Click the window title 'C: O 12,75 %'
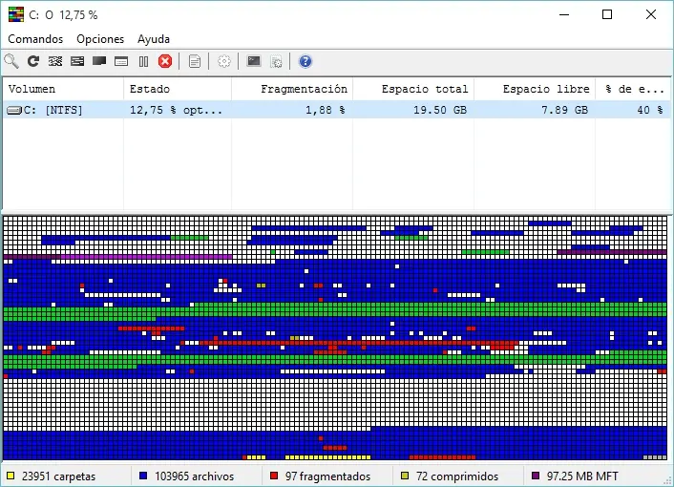Viewport: 674px width, 487px height. click(x=63, y=15)
